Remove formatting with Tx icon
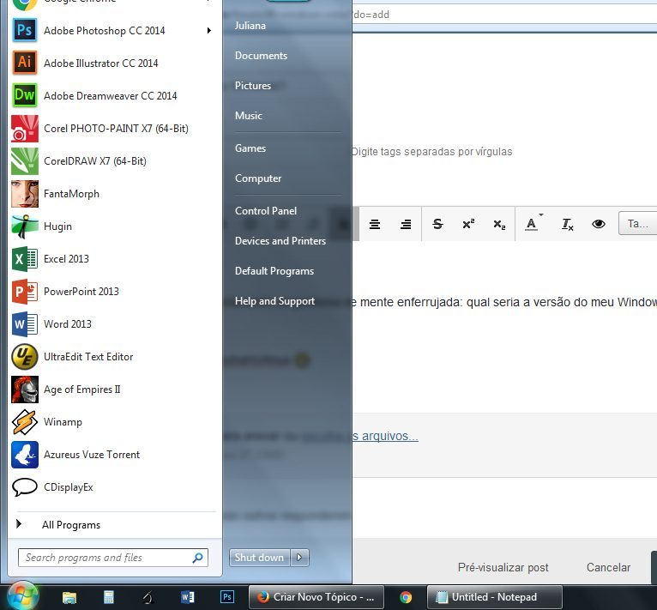The width and height of the screenshot is (657, 610). click(567, 224)
